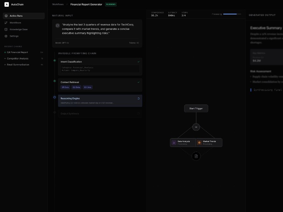
Task: Click the Knowledge Base database icon
Action: [6, 29]
